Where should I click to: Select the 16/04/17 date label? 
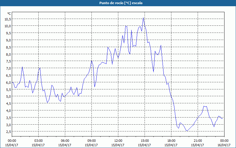224,145
